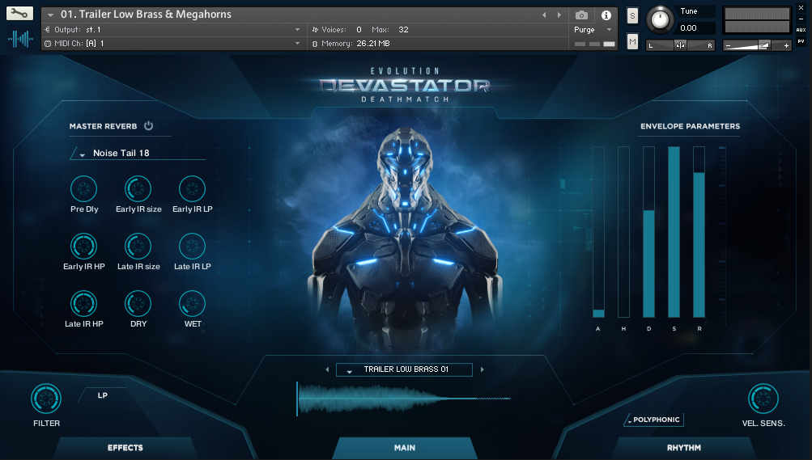812x460 pixels.
Task: Close the instrument with X button
Action: (x=801, y=8)
